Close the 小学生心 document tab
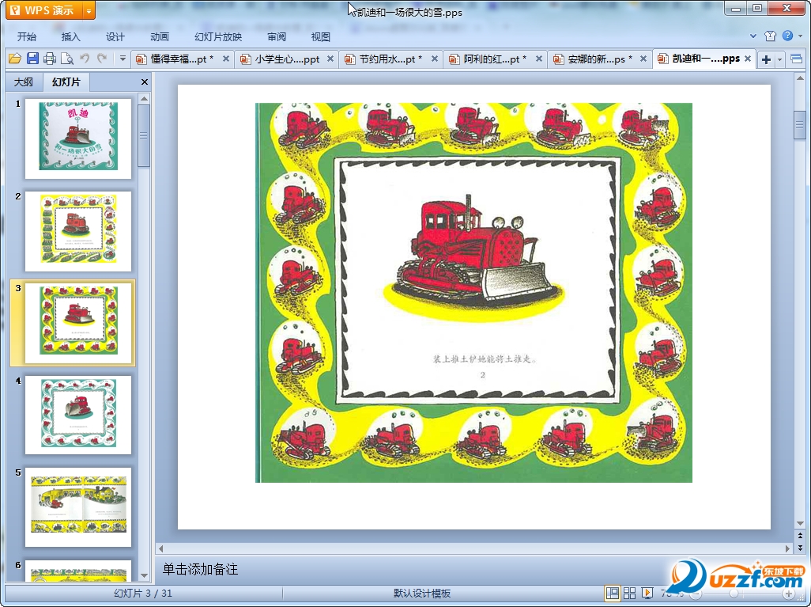Screen dimensions: 811x607 tap(330, 59)
